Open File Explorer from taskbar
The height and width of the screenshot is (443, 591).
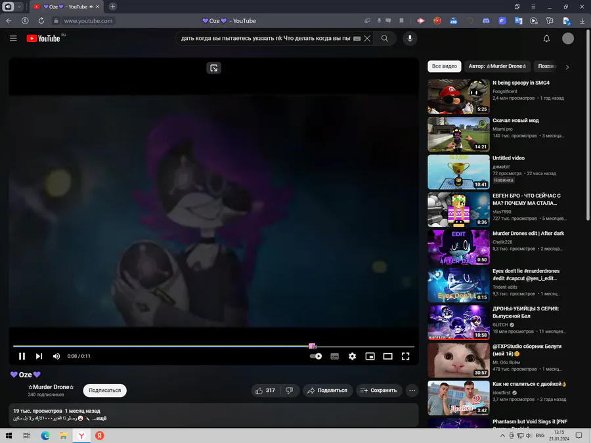(63, 436)
